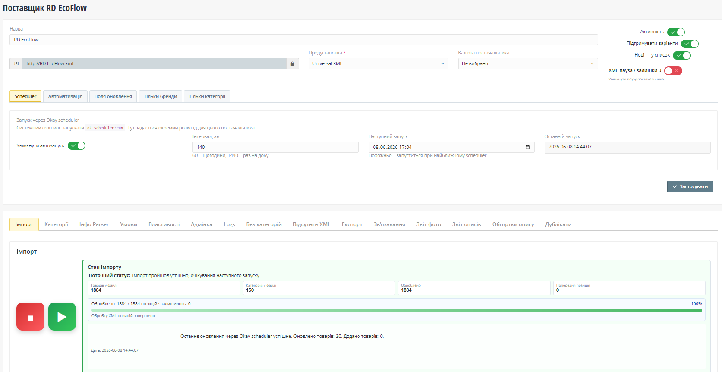Click the Оброблено: 1884 / 1884 позицій text

point(141,304)
